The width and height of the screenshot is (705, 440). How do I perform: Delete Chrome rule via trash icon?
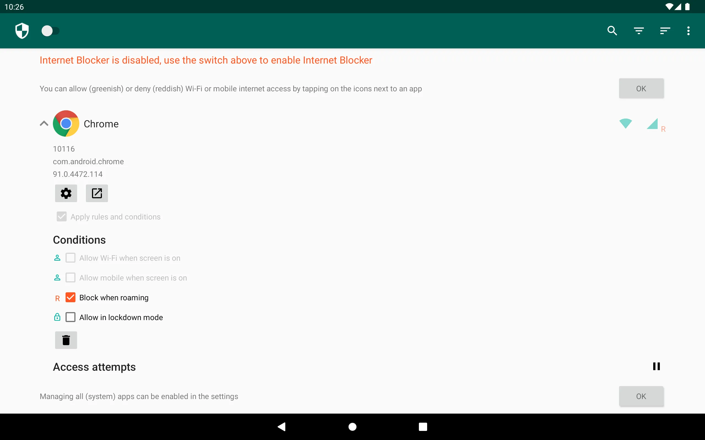(x=66, y=340)
